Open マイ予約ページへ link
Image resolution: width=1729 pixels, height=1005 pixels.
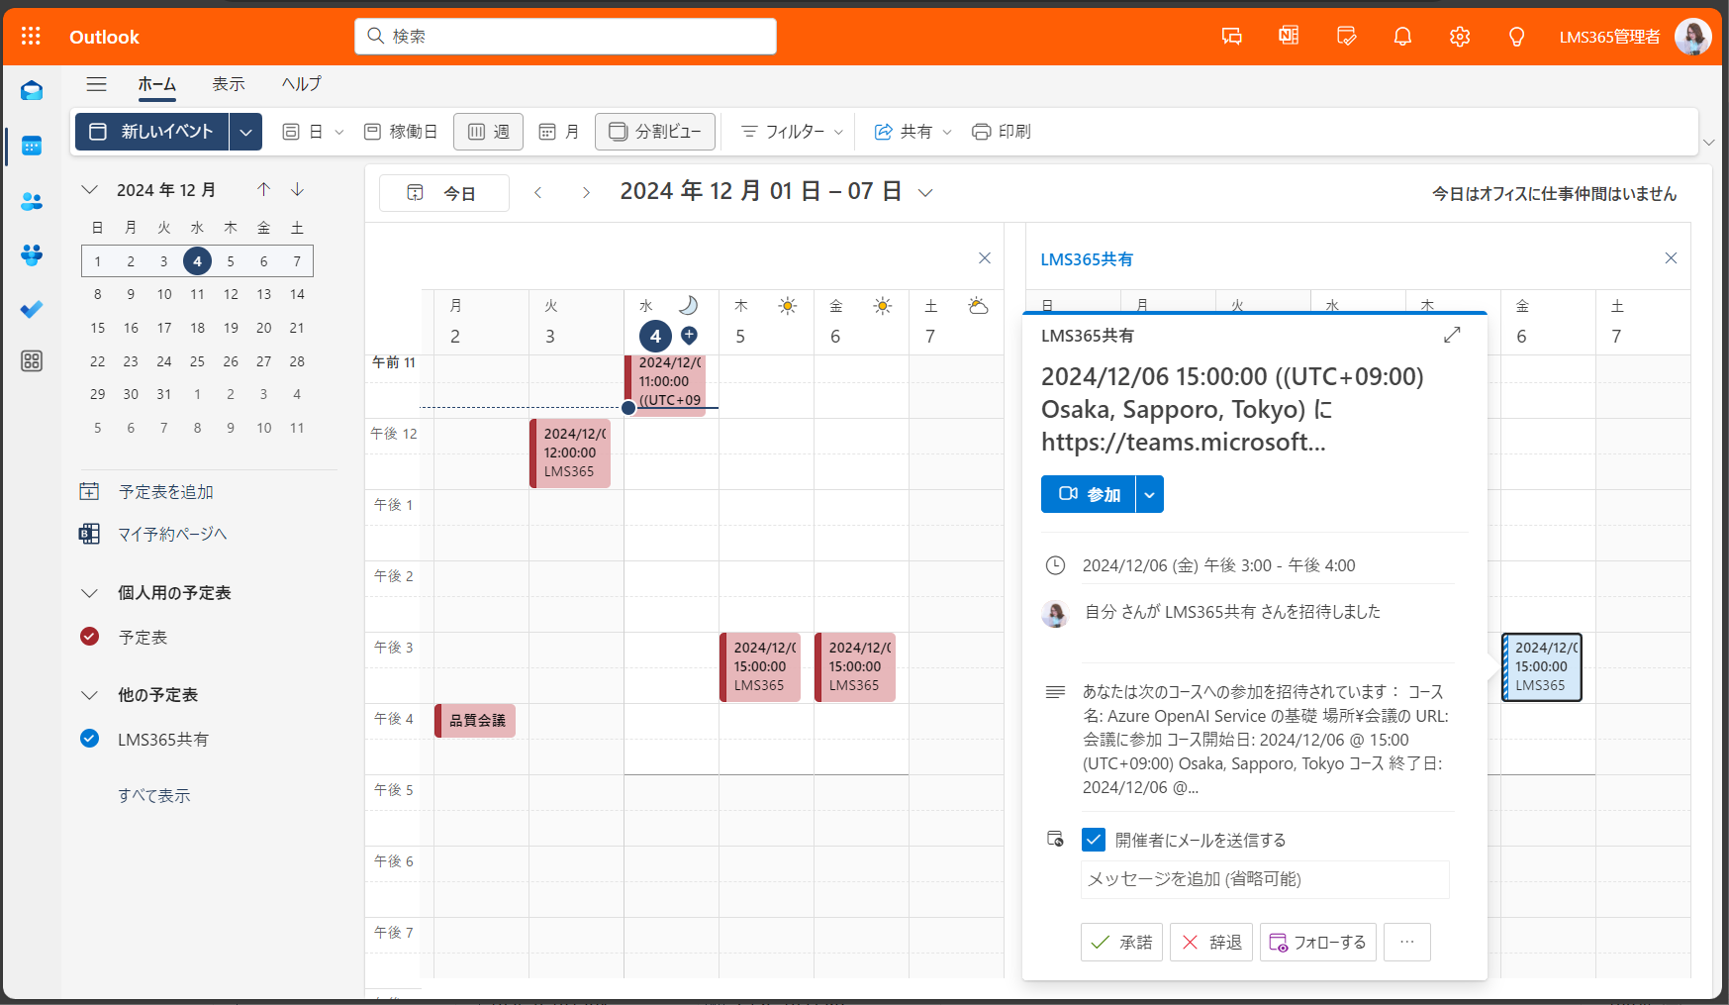[x=173, y=534]
